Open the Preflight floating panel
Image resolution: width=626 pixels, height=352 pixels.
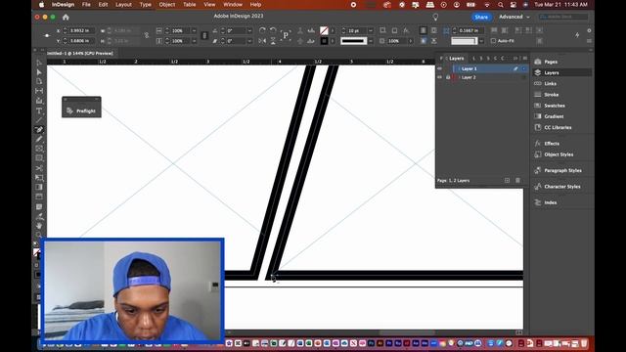(x=81, y=110)
